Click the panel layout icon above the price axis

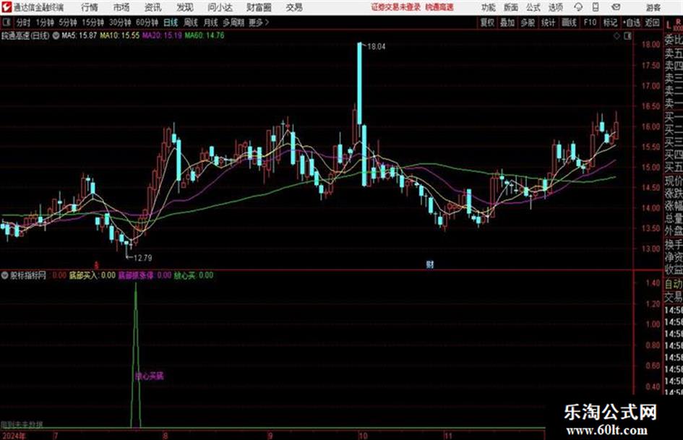pos(627,36)
